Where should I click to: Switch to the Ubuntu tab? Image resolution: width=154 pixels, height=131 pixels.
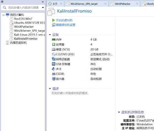click(x=148, y=4)
